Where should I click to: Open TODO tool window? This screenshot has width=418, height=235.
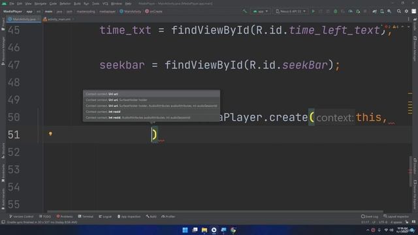[45, 217]
